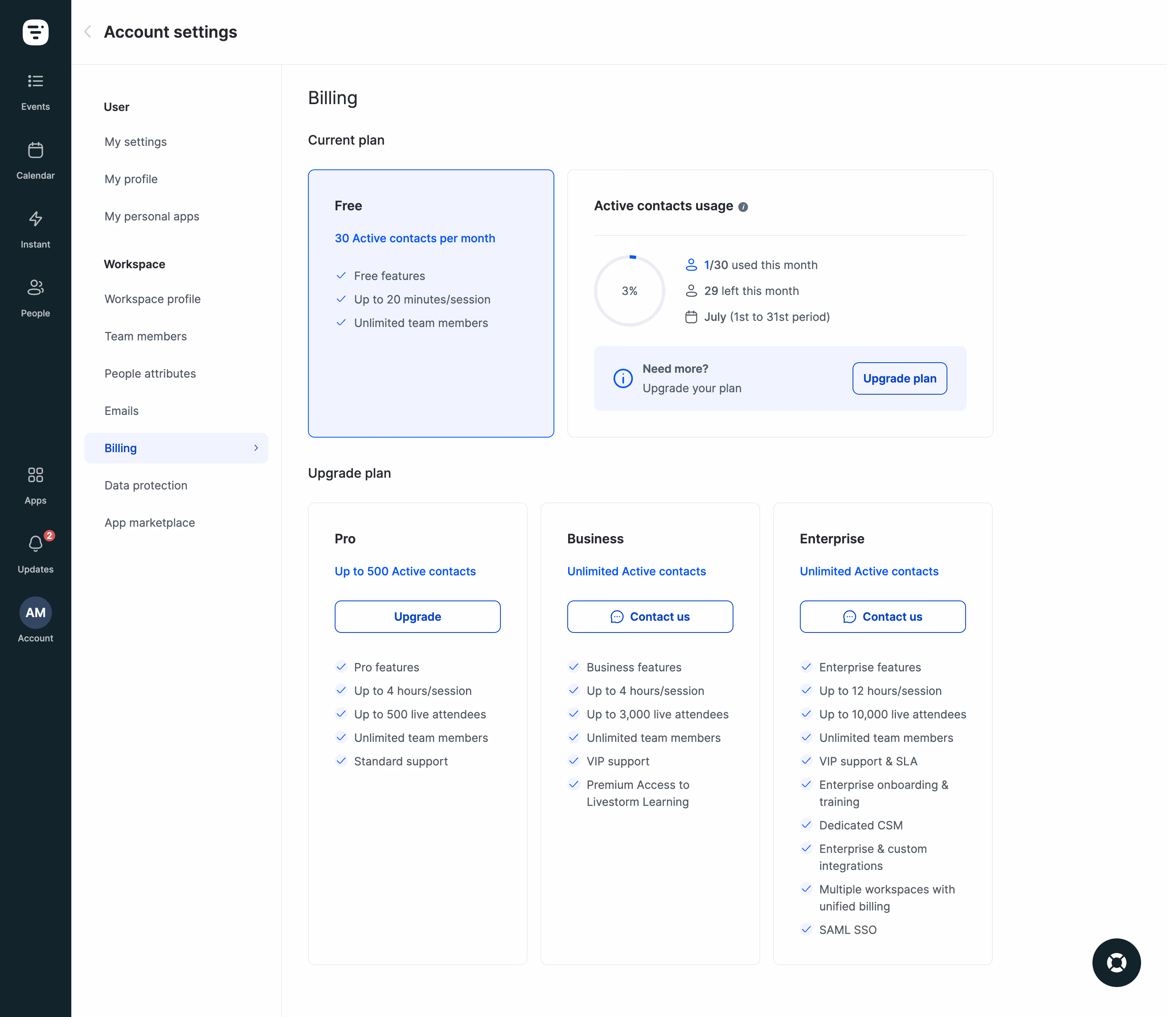
Task: Open the Events section
Action: (x=35, y=92)
